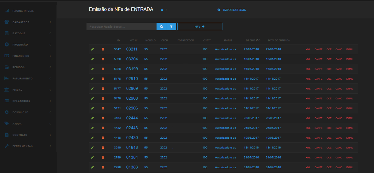Download XML for NFe 03211
This screenshot has height=173, width=374.
tap(308, 49)
